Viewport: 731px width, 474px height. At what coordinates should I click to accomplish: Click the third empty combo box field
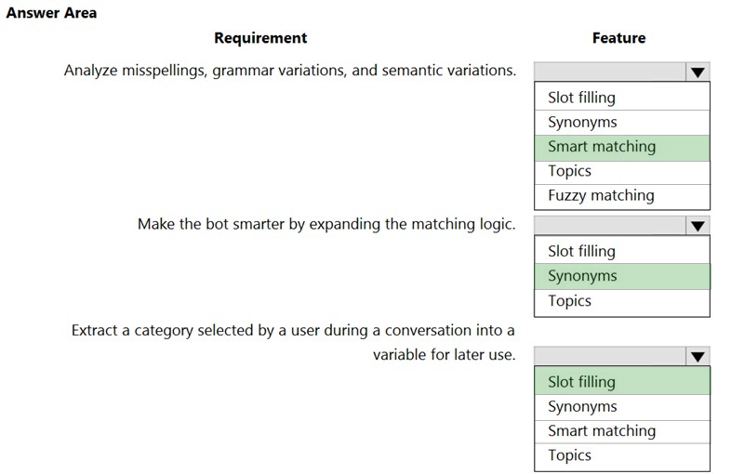click(610, 357)
